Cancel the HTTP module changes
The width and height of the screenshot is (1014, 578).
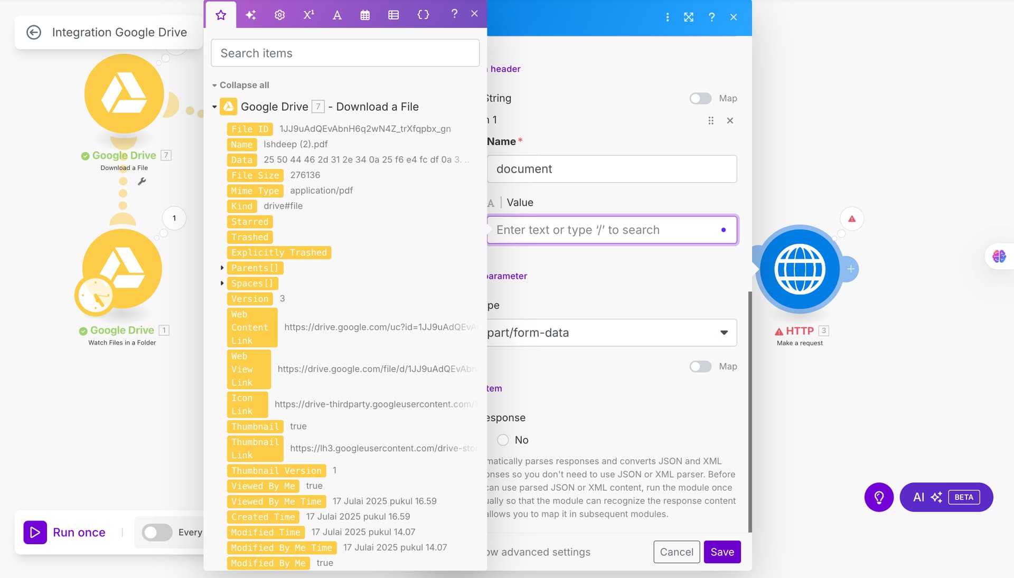point(677,552)
